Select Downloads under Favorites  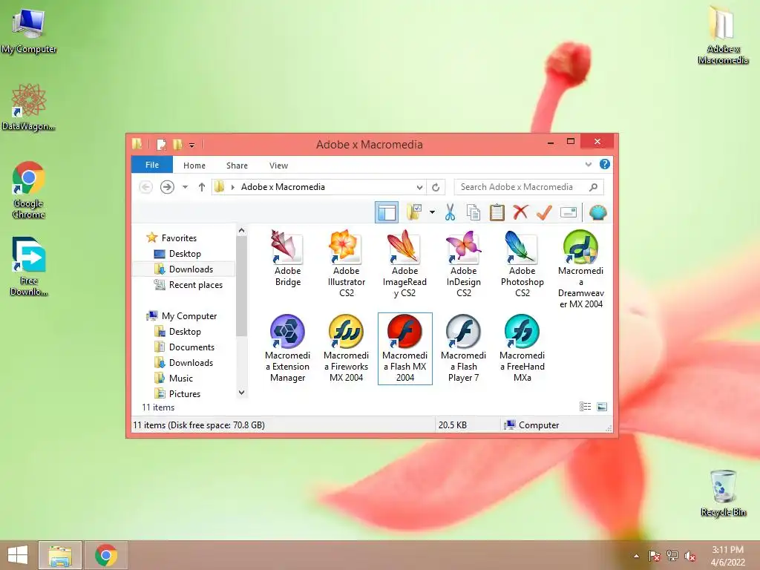click(184, 269)
